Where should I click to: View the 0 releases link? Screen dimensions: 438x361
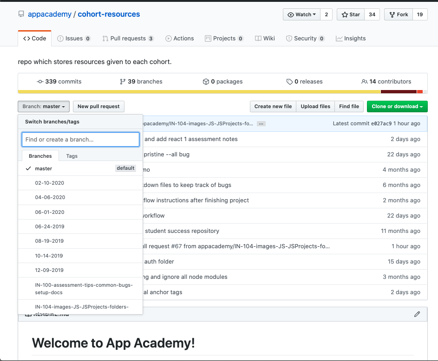click(x=305, y=82)
